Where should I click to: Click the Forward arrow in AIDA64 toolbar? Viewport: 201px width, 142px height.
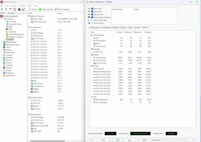[x=6, y=9]
